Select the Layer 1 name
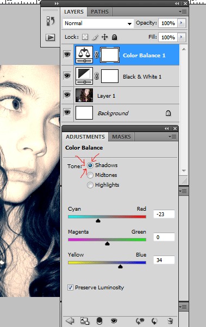The image size is (206, 327). [106, 96]
